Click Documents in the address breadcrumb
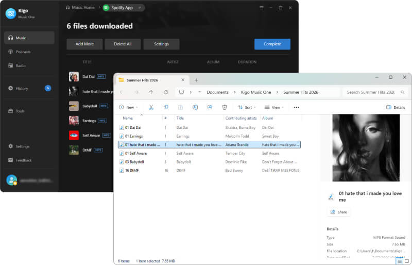 coord(217,92)
